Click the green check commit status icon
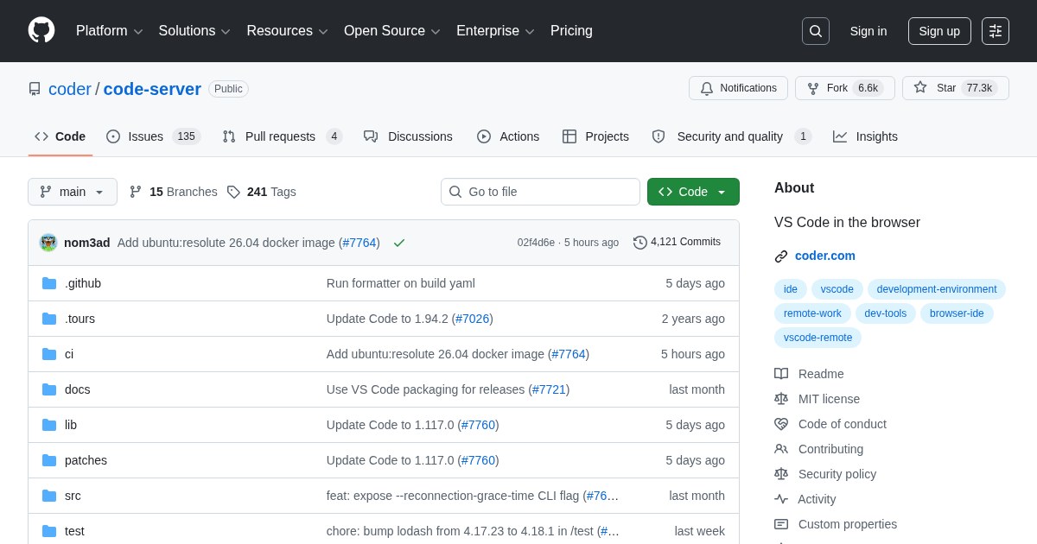This screenshot has width=1037, height=544. point(398,243)
